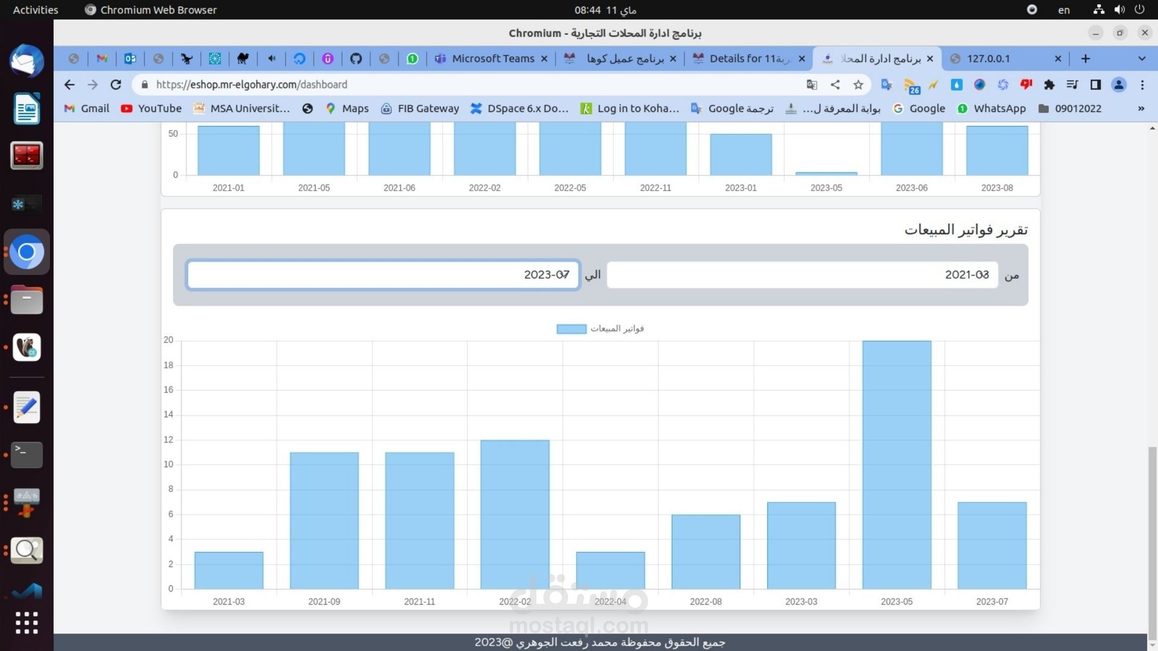
Task: Go back to the previous page
Action: coord(69,85)
